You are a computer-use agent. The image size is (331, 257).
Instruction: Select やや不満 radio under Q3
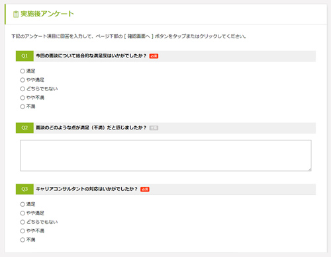tap(23, 231)
